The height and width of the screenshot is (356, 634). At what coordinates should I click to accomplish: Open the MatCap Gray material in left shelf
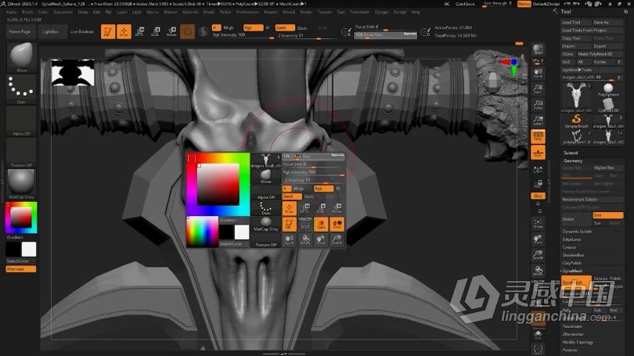21,184
